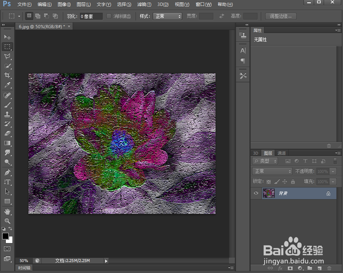This screenshot has height=273, width=343.
Task: Select the Dodge tool
Action: tap(7, 162)
